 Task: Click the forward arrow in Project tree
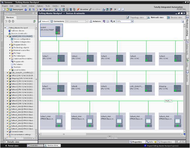click(13, 21)
